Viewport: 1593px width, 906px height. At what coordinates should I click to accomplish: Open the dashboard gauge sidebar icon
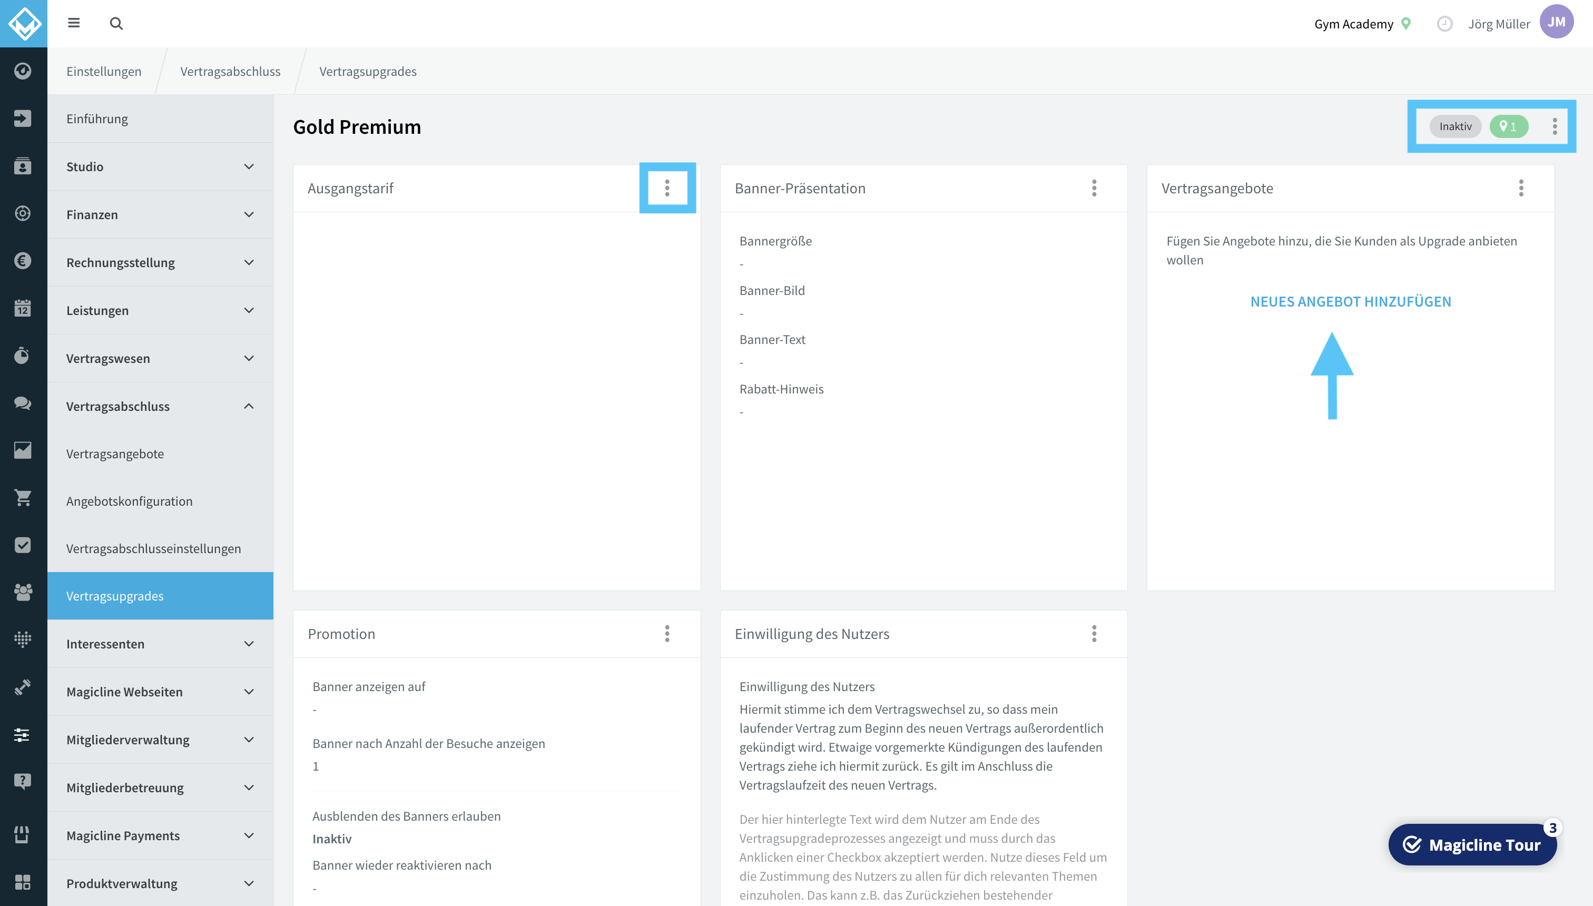tap(23, 70)
